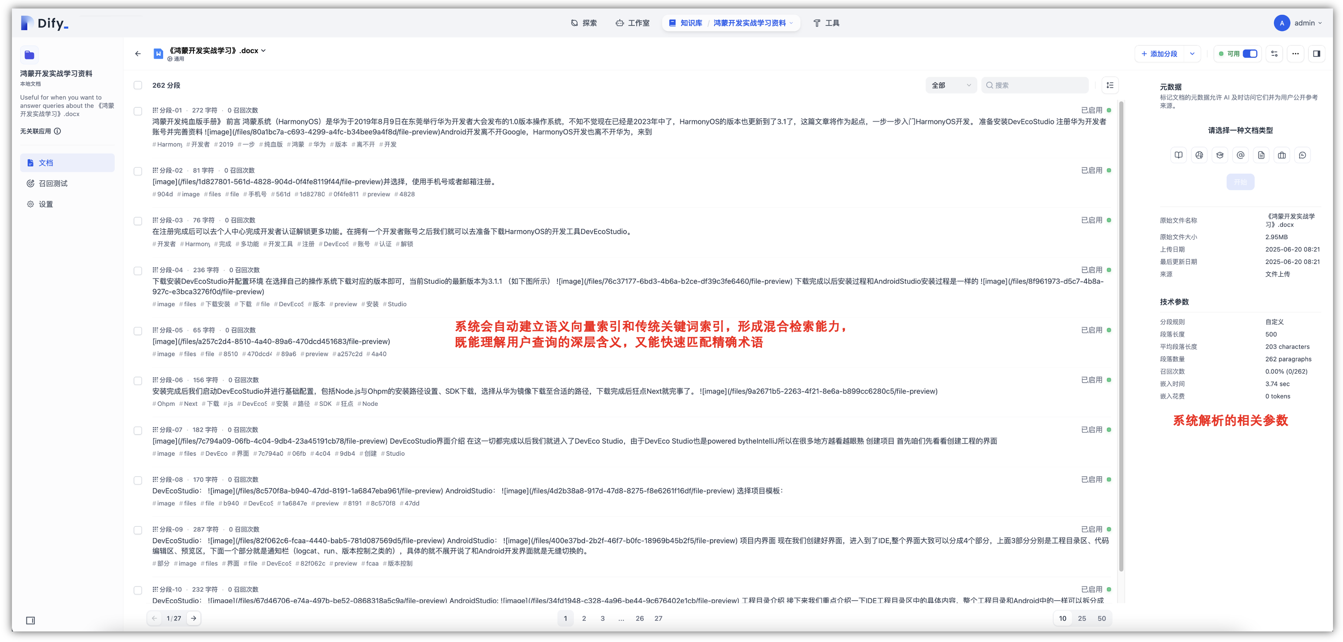The image size is (1343, 642).
Task: Expand the 鸿蒙开发实战学习资料 knowledge base switcher
Action: [x=753, y=23]
